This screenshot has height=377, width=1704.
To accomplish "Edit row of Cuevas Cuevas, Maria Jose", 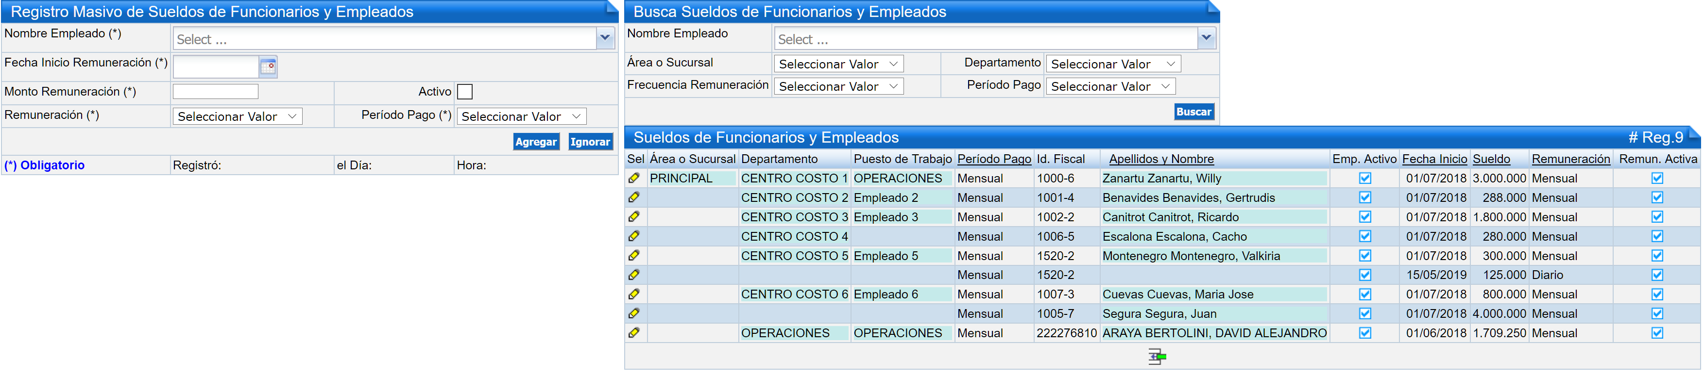I will [634, 295].
